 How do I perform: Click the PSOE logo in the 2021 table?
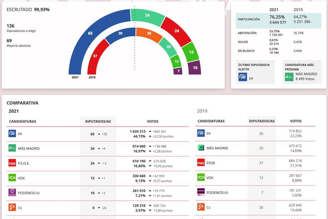[x=12, y=163]
